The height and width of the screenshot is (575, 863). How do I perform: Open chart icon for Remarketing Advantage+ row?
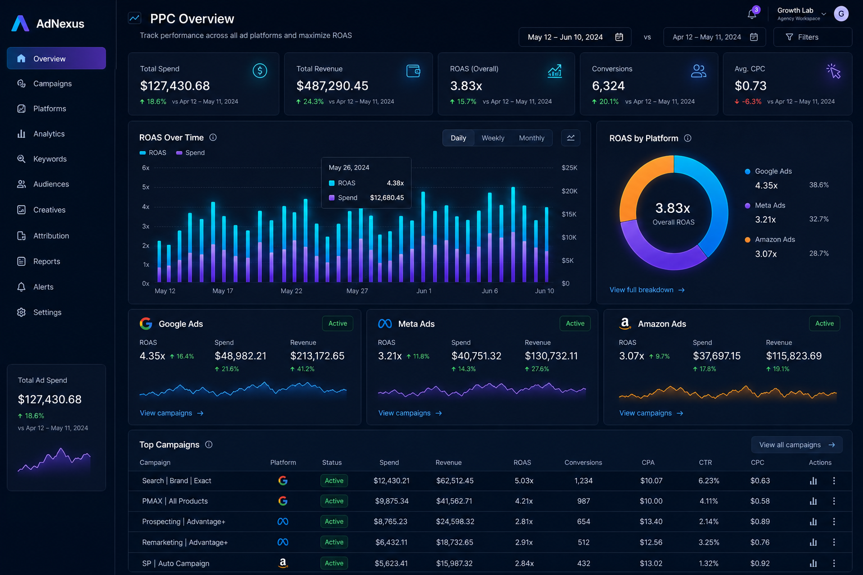pos(813,542)
